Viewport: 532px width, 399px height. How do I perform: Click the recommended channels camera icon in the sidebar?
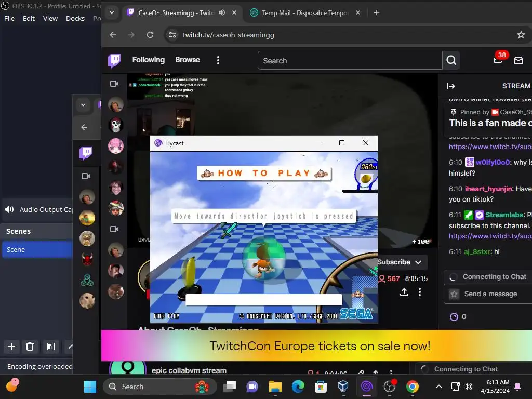(114, 229)
